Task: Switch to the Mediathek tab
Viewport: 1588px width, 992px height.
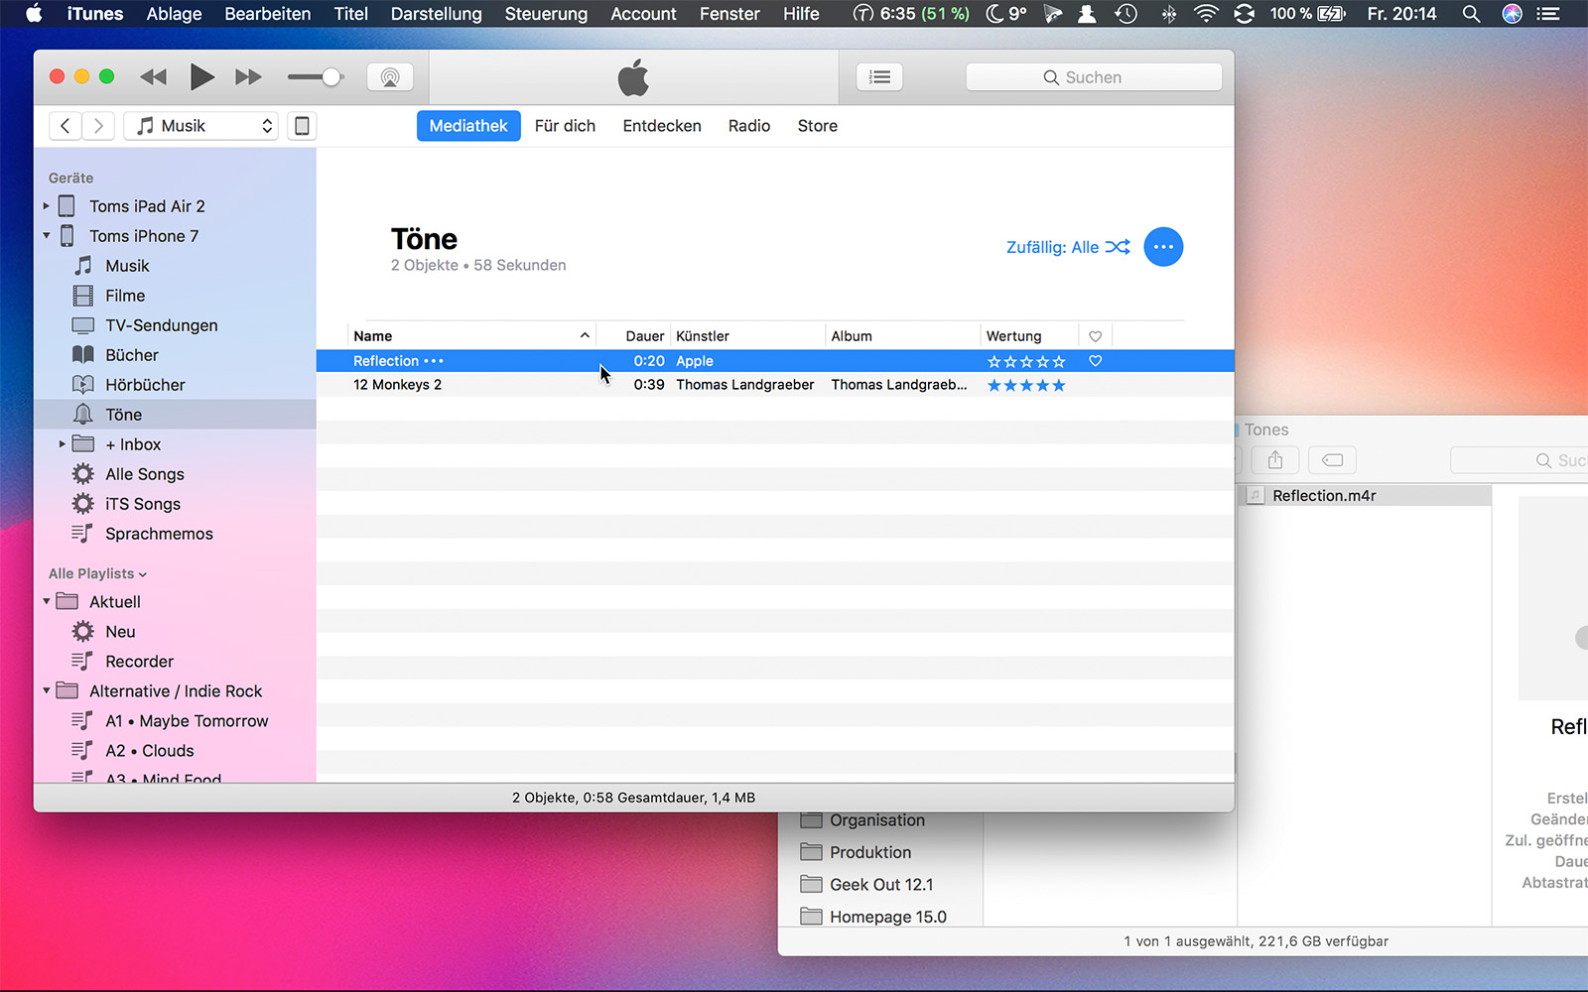Action: pyautogui.click(x=468, y=126)
